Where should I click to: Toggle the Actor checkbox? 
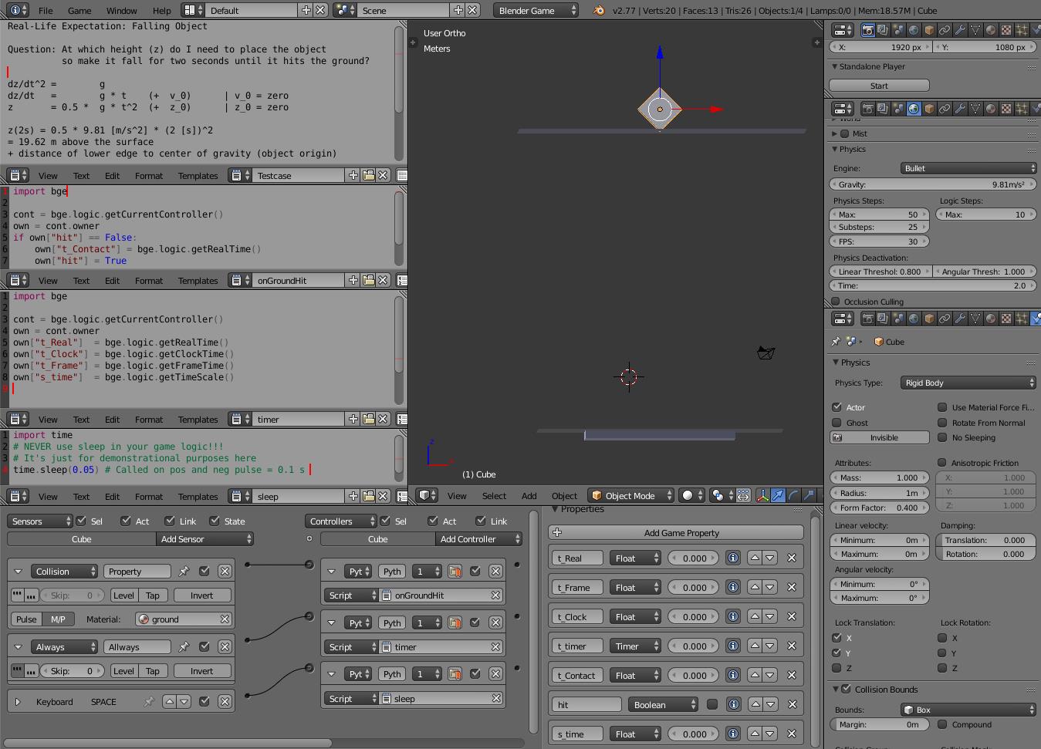837,407
